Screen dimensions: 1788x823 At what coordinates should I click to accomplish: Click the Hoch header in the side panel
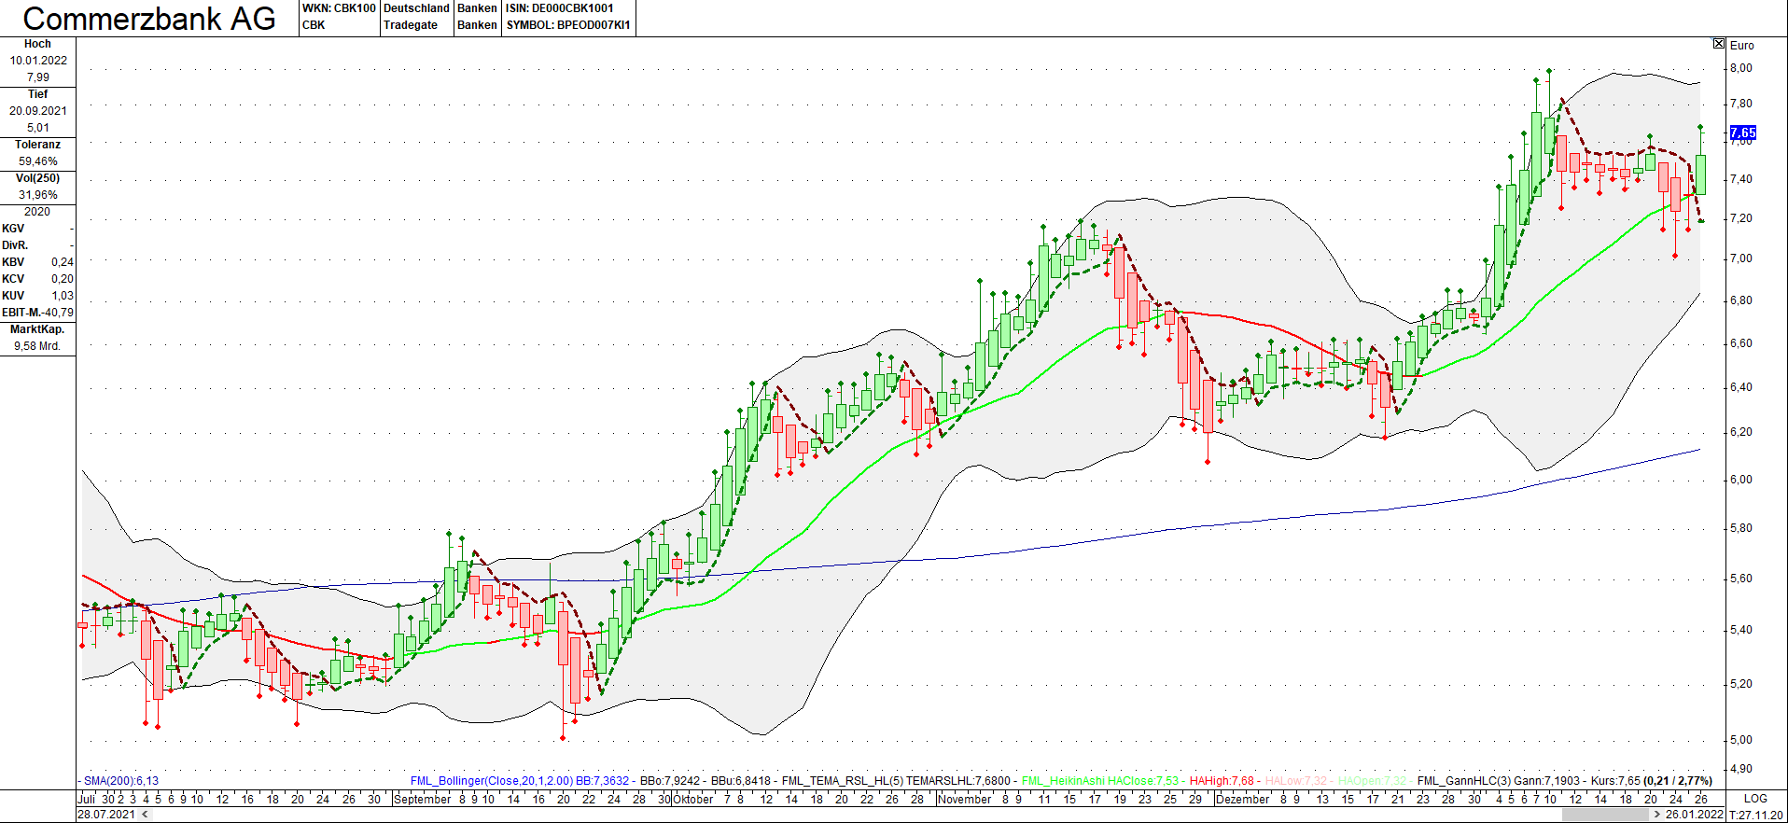pyautogui.click(x=37, y=44)
